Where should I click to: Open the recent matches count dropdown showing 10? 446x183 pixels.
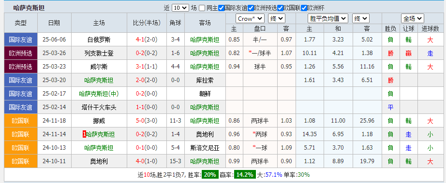[180, 8]
